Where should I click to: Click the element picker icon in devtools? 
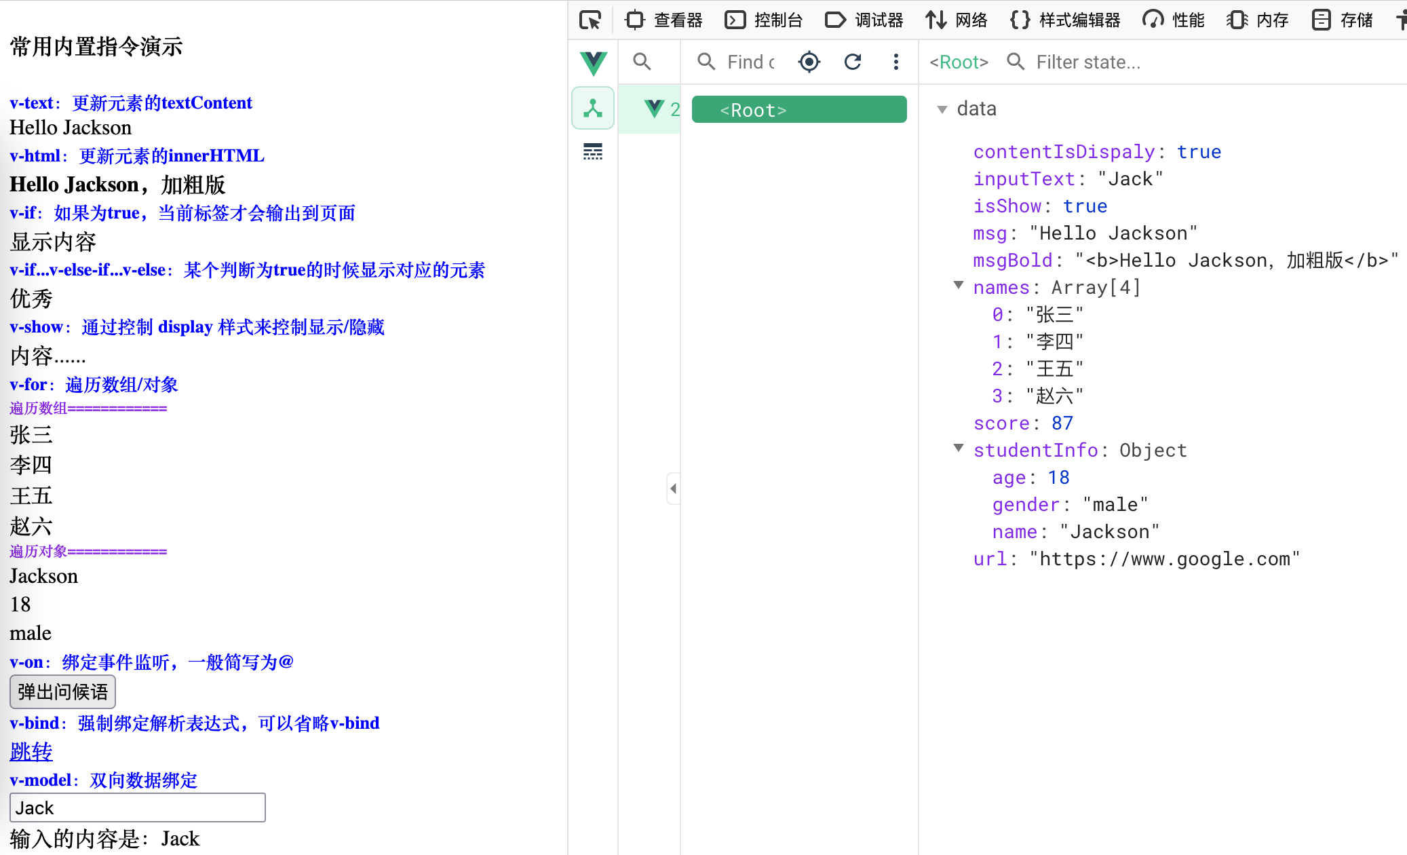[590, 20]
